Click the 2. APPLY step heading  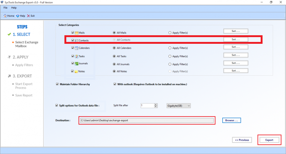(20, 57)
